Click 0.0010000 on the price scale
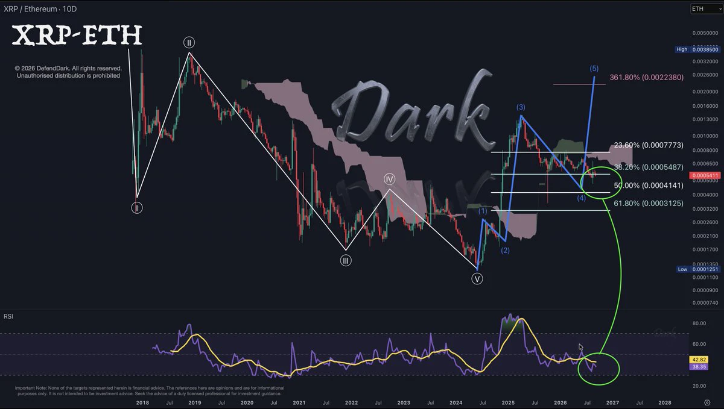This screenshot has width=724, height=409. (x=705, y=135)
